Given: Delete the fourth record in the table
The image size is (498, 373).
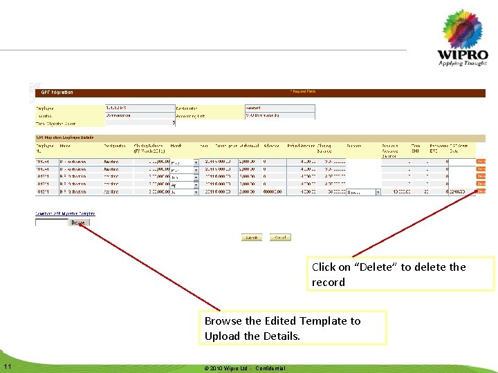Looking at the screenshot, I should 481,184.
